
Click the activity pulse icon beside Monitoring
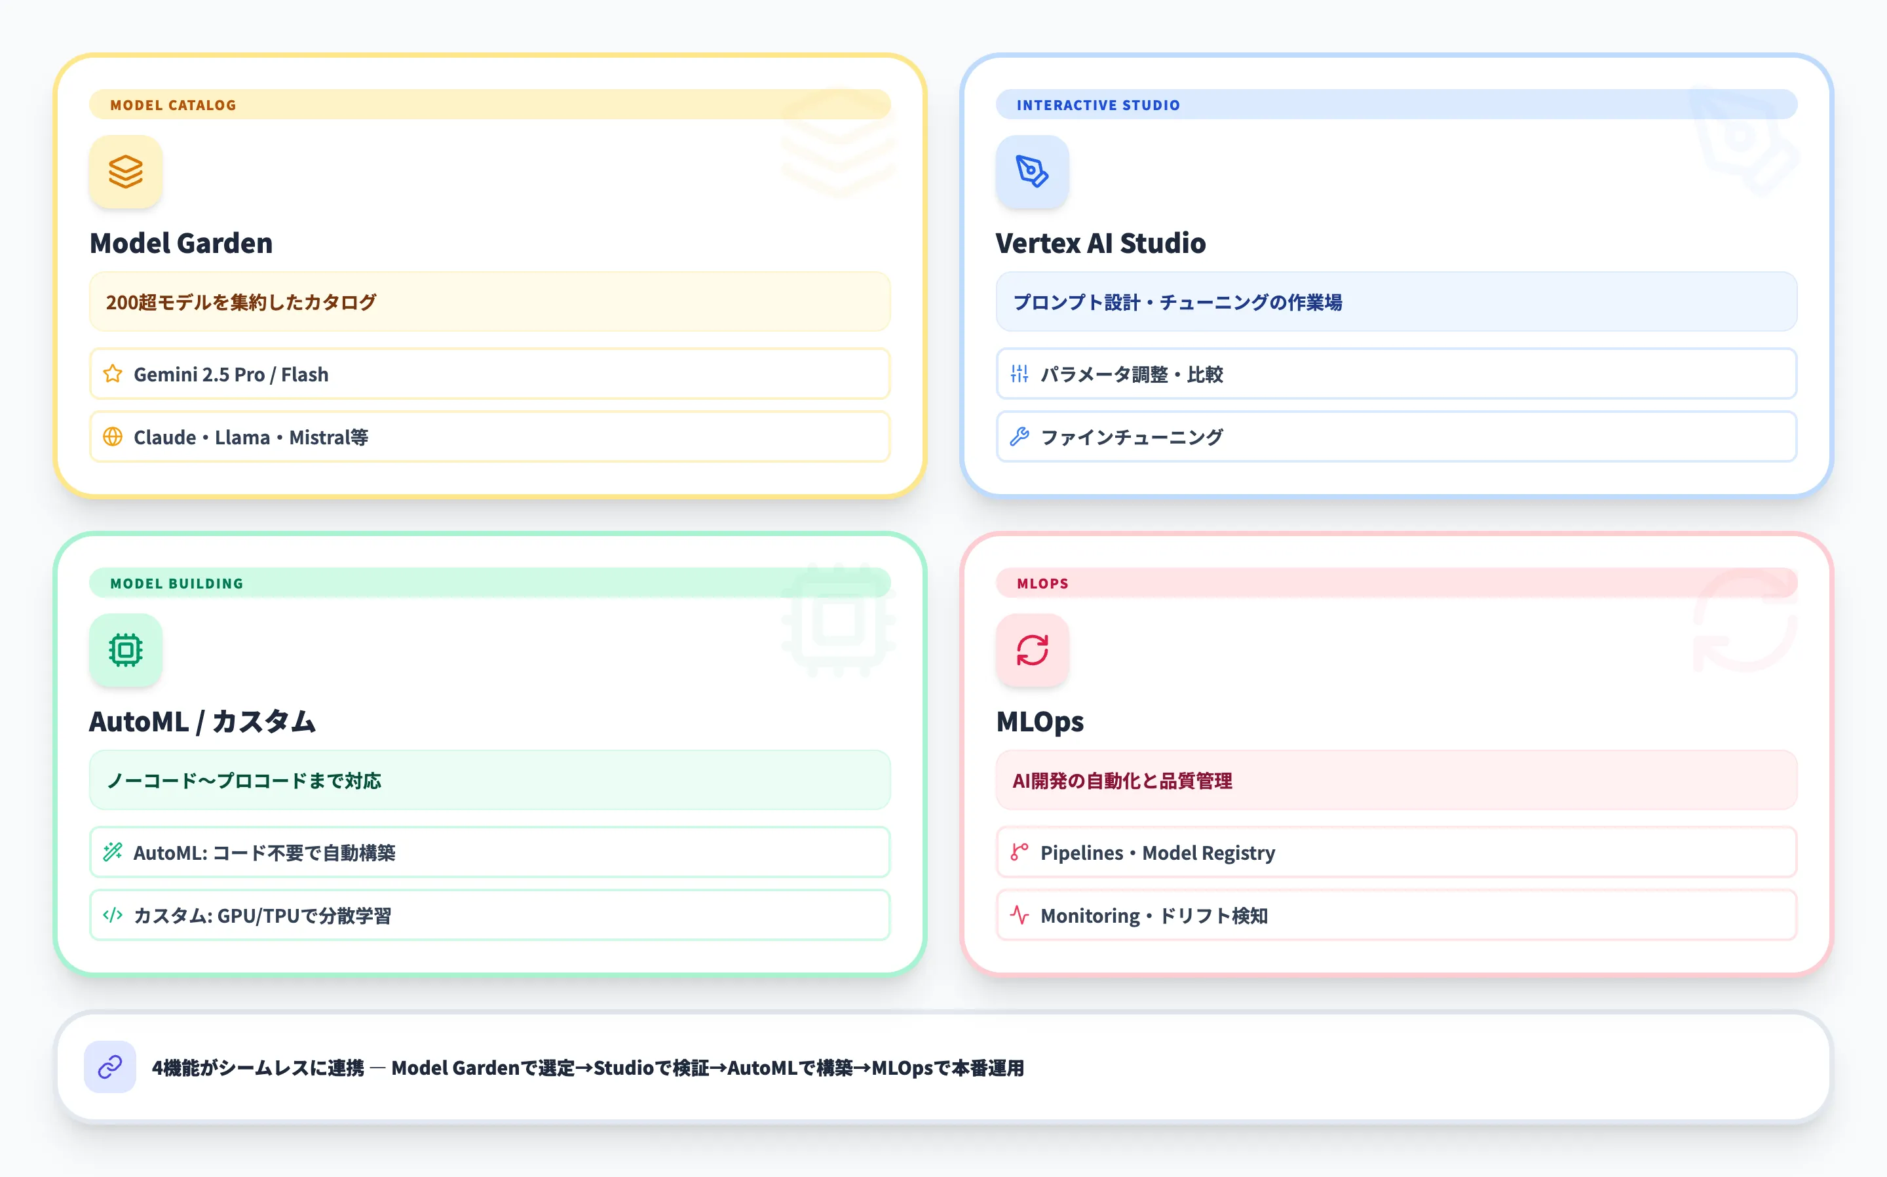point(1020,915)
